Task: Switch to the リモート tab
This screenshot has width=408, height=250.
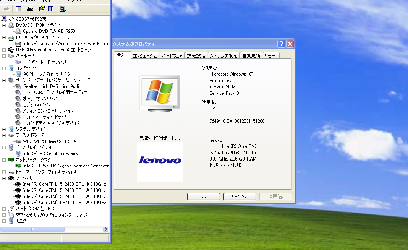Action: click(x=270, y=55)
